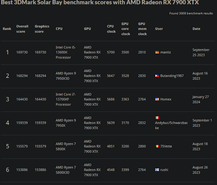Viewport: 217px width, 185px height.
Task: Click the Finnish flag beside rushi
Action: click(x=157, y=170)
